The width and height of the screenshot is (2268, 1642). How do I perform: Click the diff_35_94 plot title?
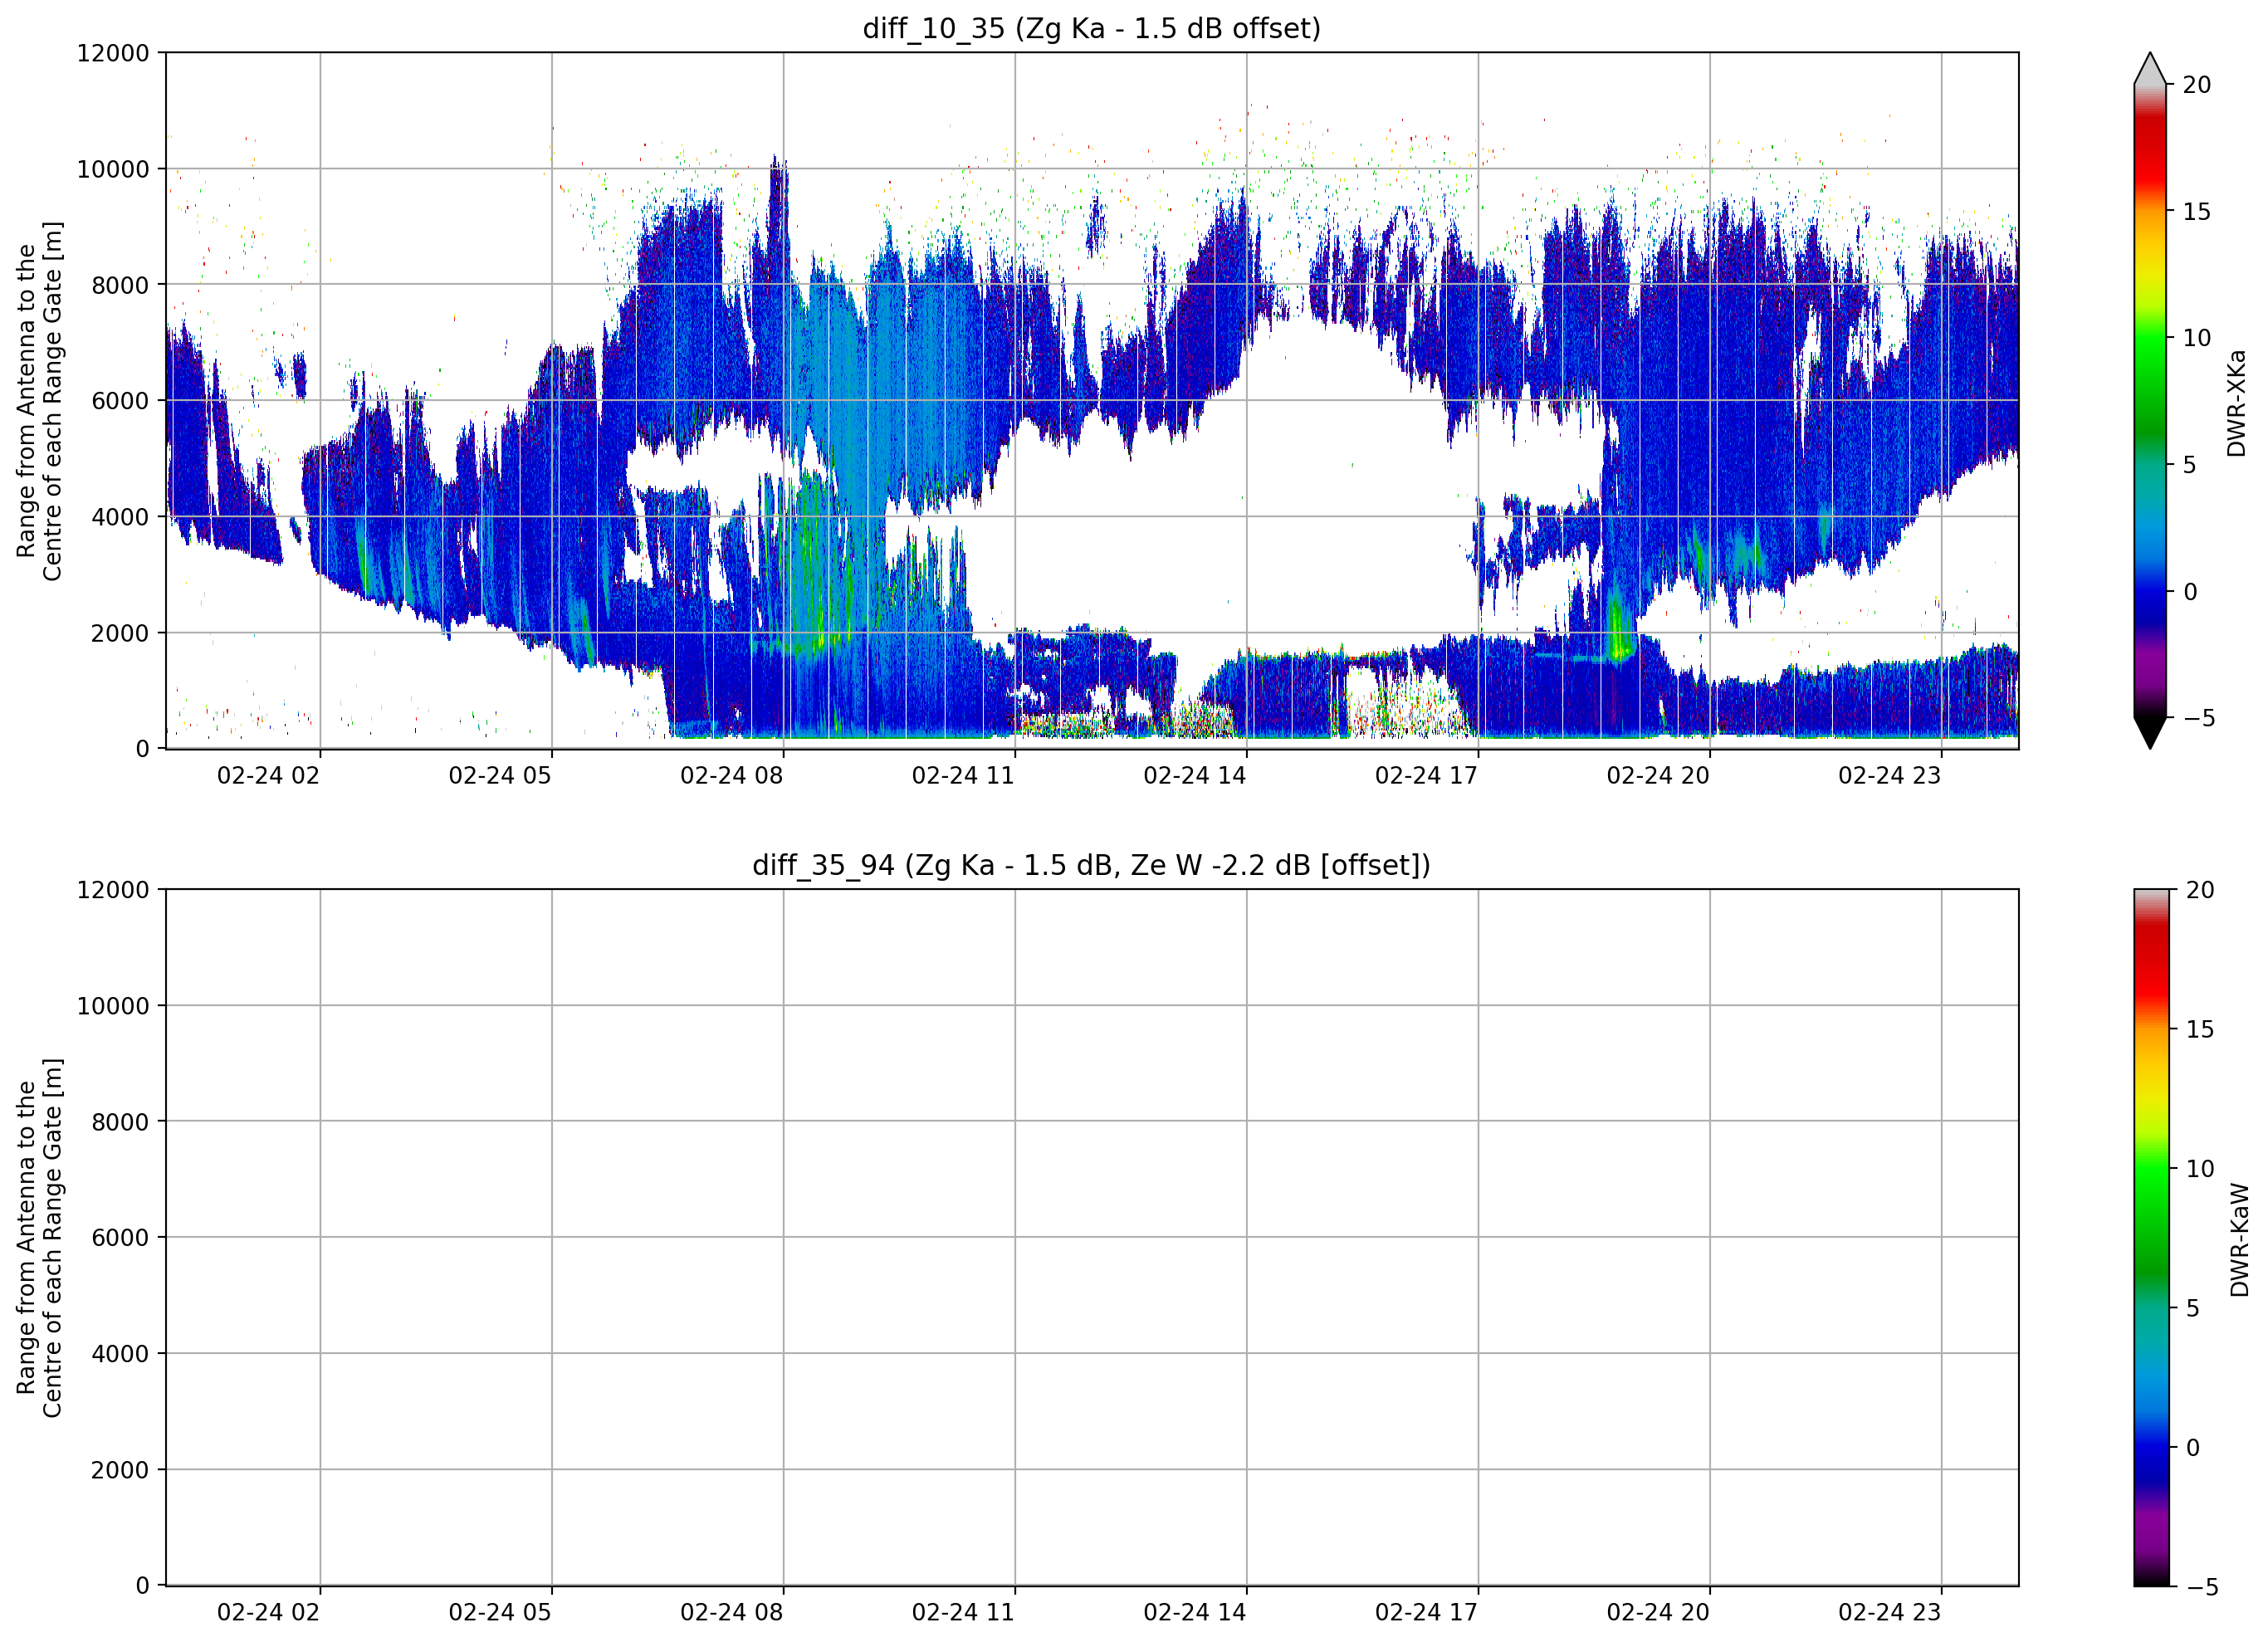click(x=1091, y=865)
